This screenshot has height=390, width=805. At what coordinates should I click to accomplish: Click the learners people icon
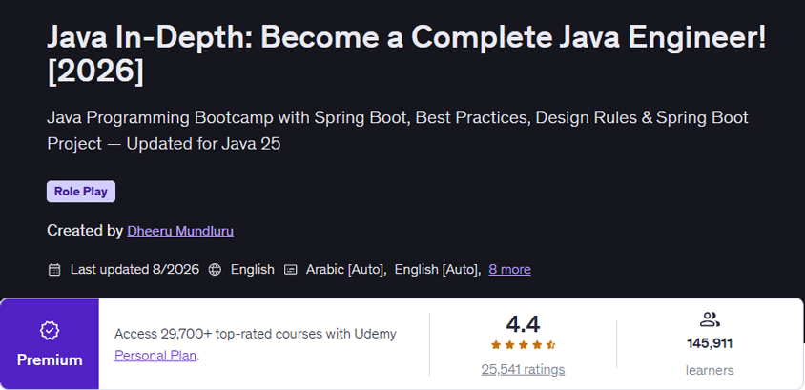710,319
